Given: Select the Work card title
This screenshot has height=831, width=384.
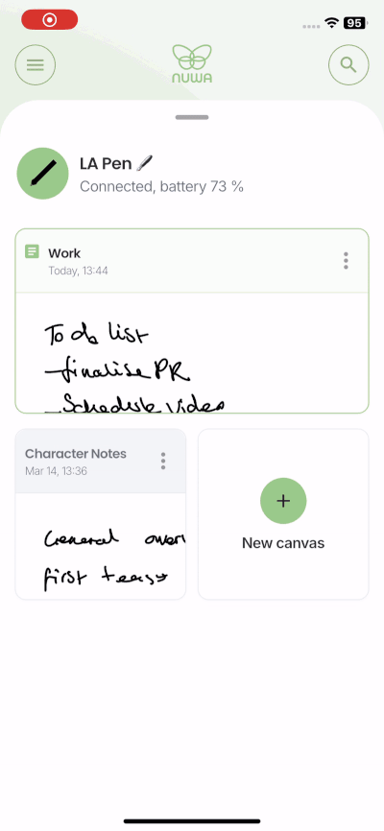Looking at the screenshot, I should point(64,253).
